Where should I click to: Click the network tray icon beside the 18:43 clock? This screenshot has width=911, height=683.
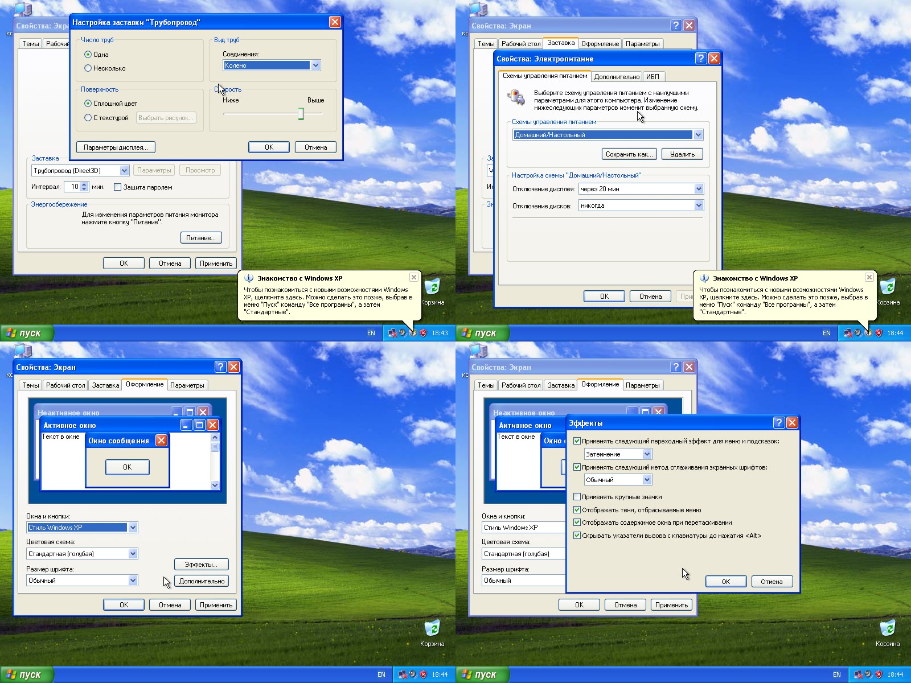(x=392, y=333)
